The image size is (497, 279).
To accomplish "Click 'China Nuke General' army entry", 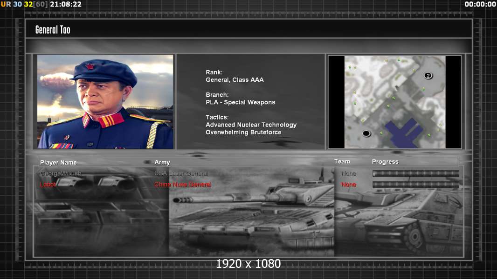I will pyautogui.click(x=183, y=185).
